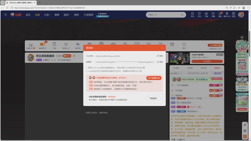
Task: Switch to the 贵宾 tab
Action: [204, 68]
